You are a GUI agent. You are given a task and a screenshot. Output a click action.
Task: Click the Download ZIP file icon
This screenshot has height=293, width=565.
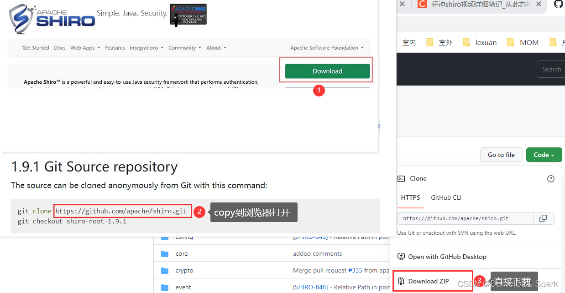point(401,281)
